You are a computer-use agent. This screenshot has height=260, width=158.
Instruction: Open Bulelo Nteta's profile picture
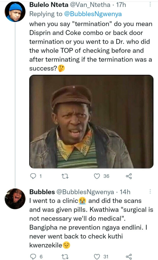(x=15, y=12)
